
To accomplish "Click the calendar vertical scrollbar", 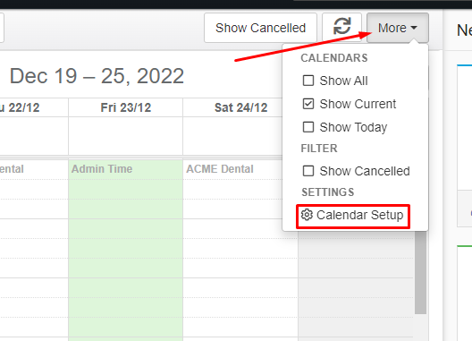I will [x=420, y=273].
